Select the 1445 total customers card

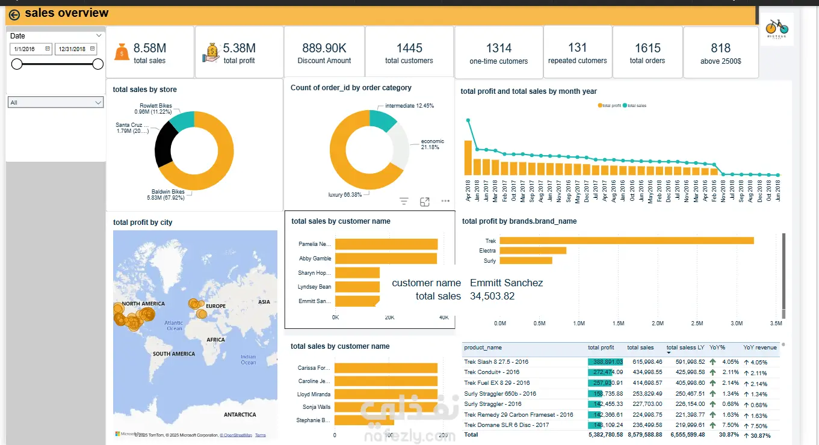[x=409, y=52]
